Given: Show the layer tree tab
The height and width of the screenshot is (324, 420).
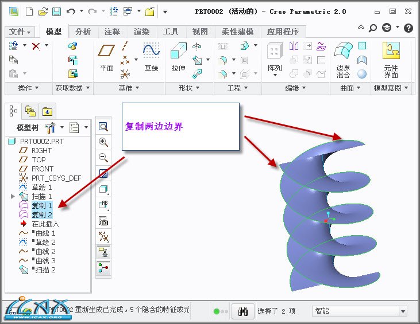Looking at the screenshot, I should pyautogui.click(x=30, y=111).
